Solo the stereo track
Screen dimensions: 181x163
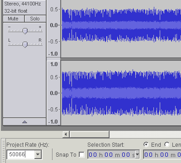[x=35, y=19]
